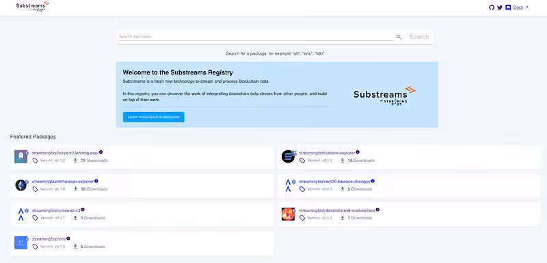The image size is (547, 263).
Task: Click the 'Featured Packages' heading
Action: (x=33, y=137)
